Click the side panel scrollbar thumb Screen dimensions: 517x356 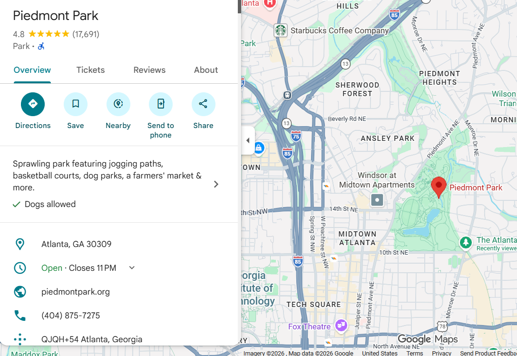pos(239,7)
